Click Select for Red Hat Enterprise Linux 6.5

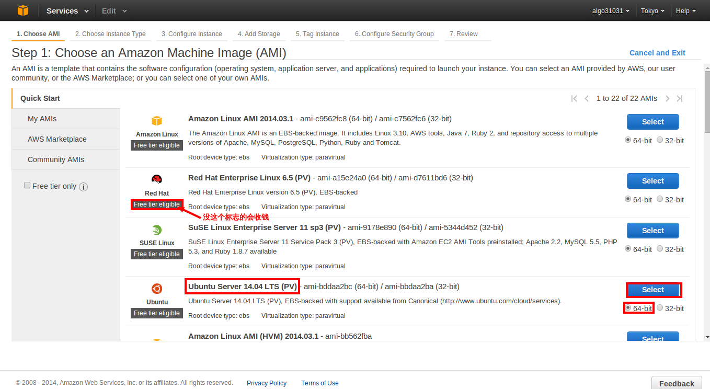[x=653, y=181]
